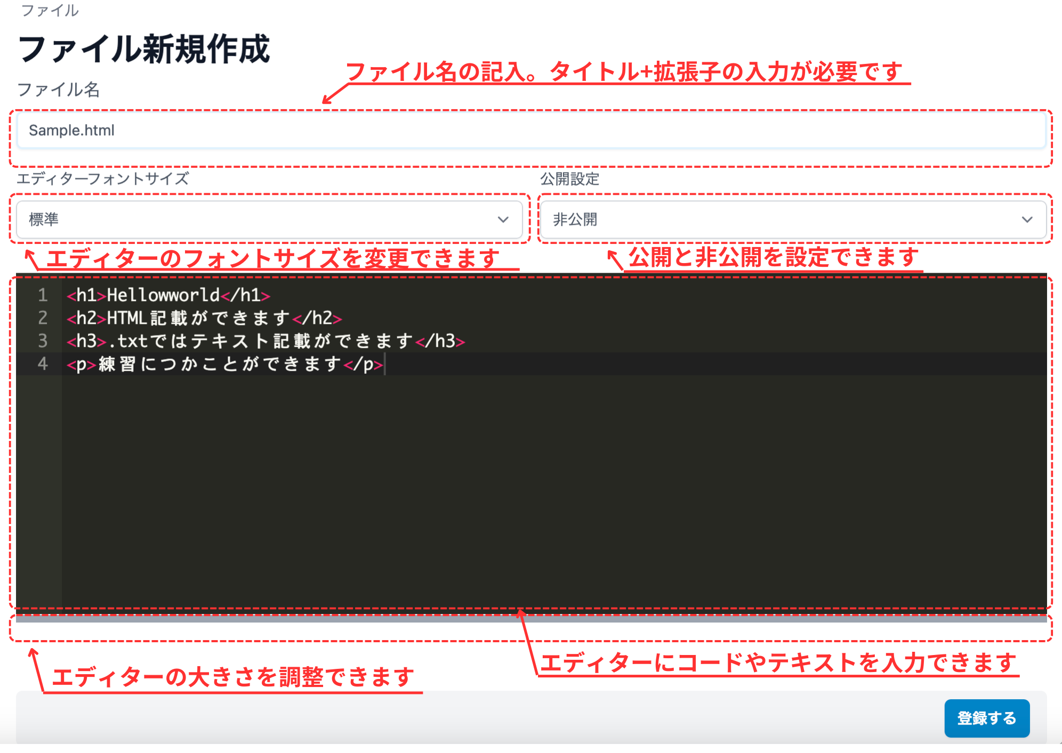This screenshot has height=753, width=1062.
Task: Click line 2 containing HTML記載ができます
Action: [x=203, y=318]
